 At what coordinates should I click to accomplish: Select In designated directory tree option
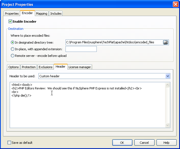coord(12,42)
